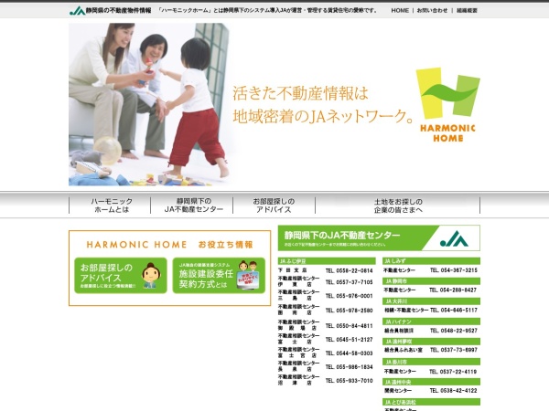Click the お部屋探しのアドバイス green banner button
The height and width of the screenshot is (411, 549).
click(x=121, y=276)
